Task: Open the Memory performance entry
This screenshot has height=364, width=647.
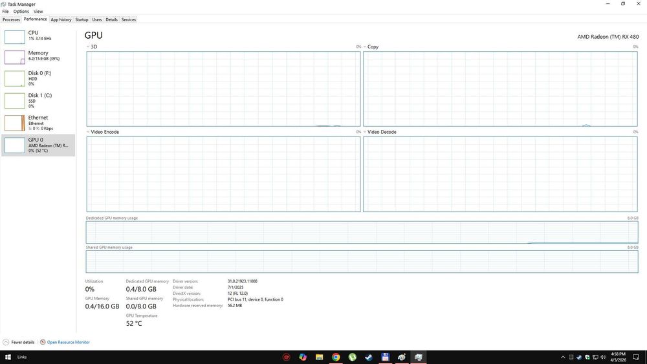Action: point(38,58)
